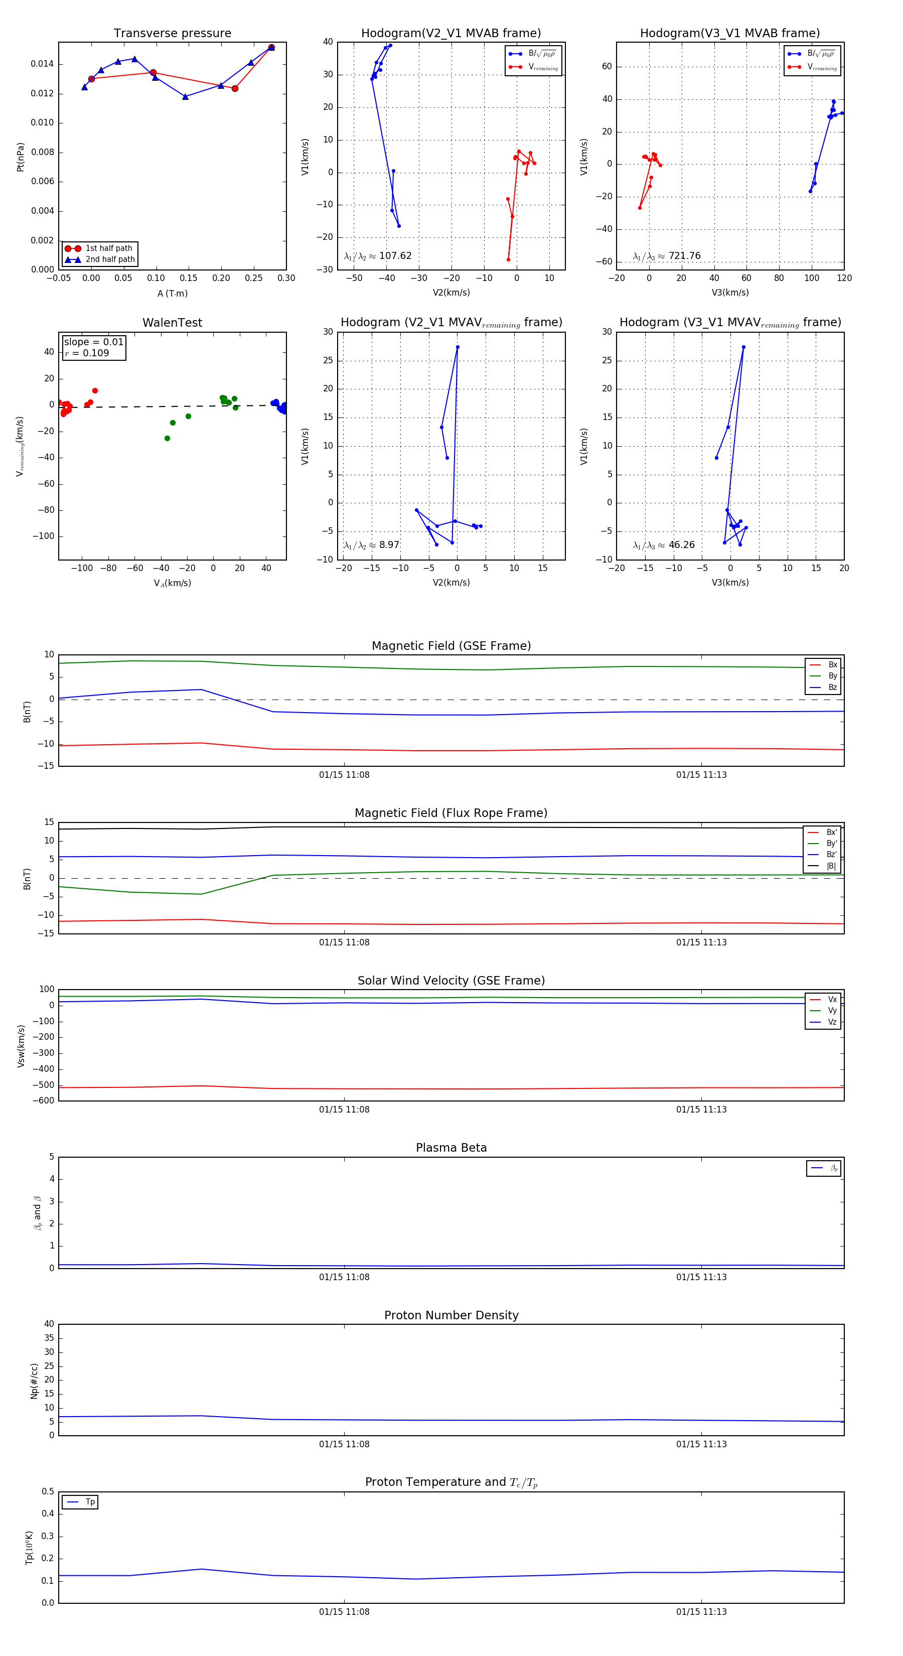Viewport: 903px width, 1656px height.
Task: Click the "V_A(km/s)" x-axis label in WalenTest
Action: pos(172,583)
